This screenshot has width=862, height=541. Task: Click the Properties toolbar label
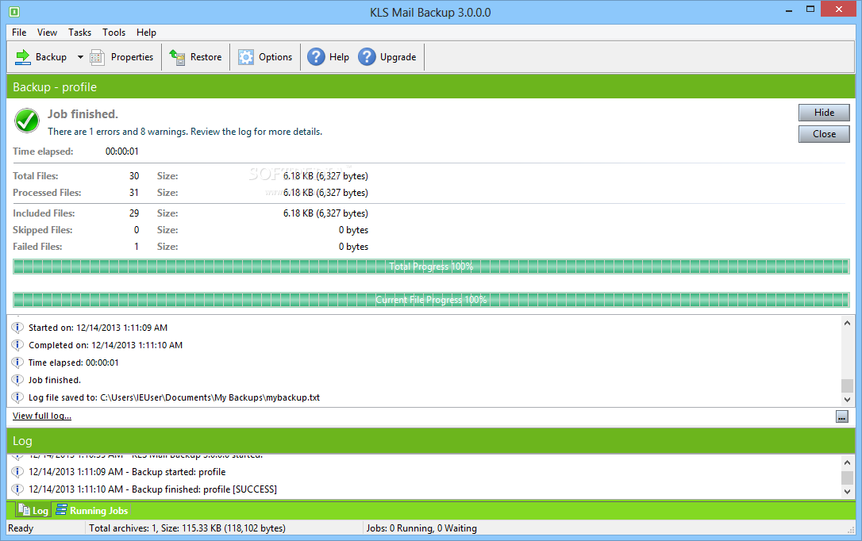click(x=132, y=57)
